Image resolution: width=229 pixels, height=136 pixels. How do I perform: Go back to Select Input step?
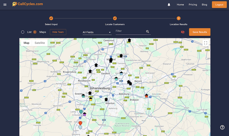pyautogui.click(x=51, y=19)
